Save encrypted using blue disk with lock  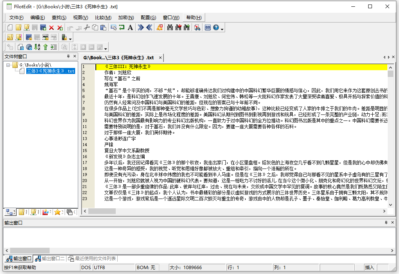click(x=29, y=38)
